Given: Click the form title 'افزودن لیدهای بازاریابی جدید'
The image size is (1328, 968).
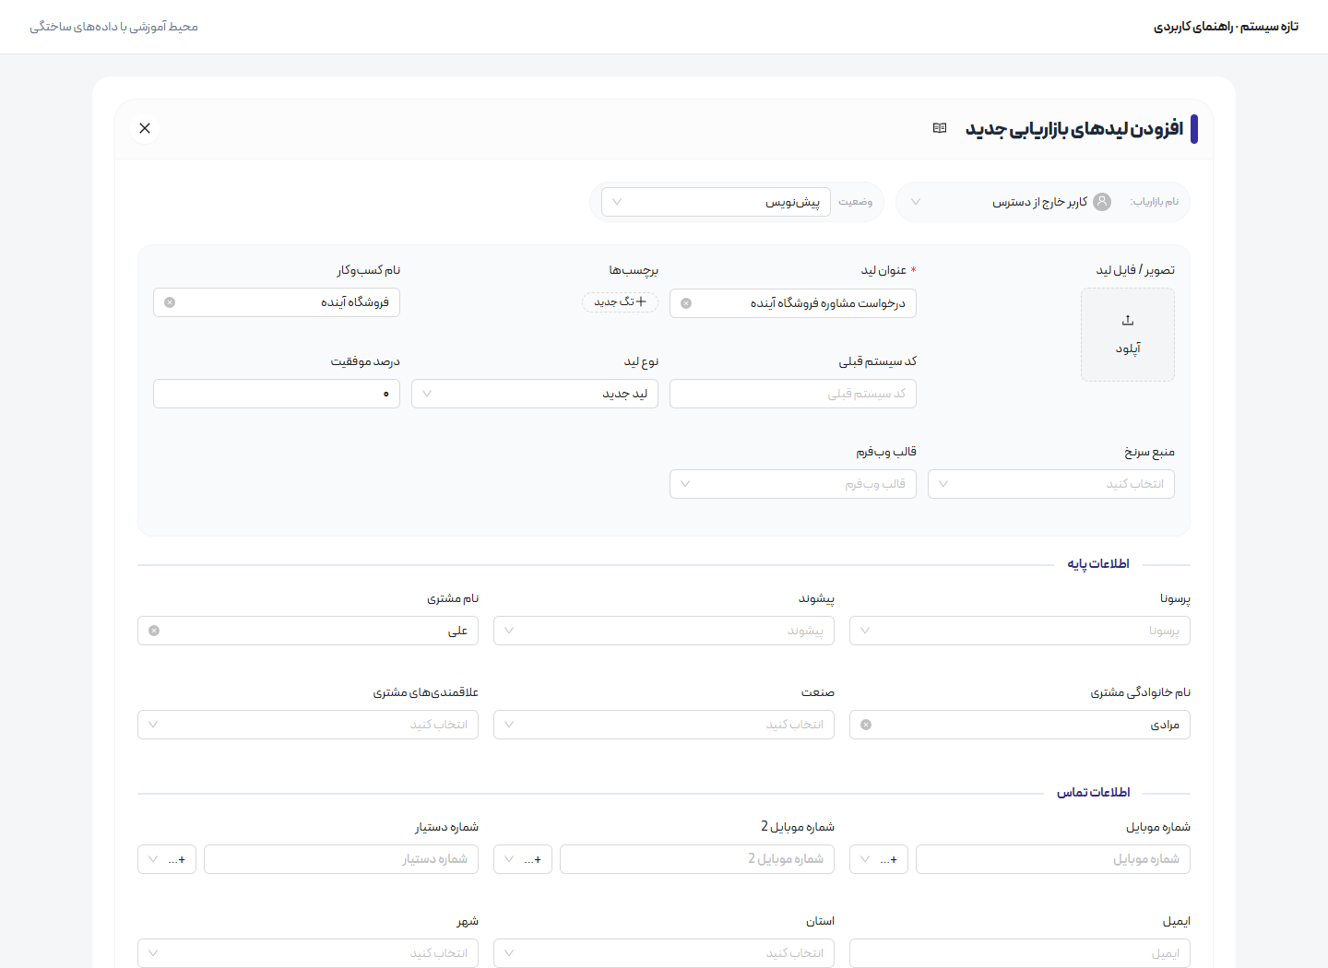Looking at the screenshot, I should (1074, 129).
